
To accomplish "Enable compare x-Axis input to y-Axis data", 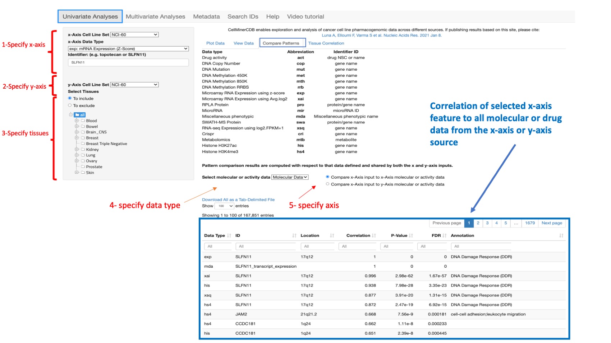I will click(x=327, y=184).
